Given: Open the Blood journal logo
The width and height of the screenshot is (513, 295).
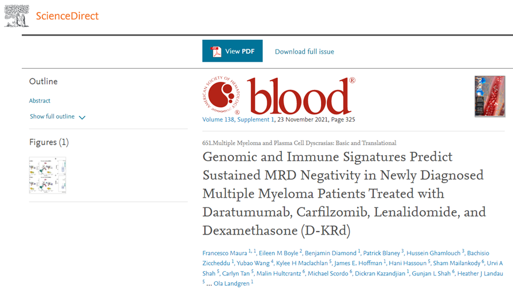Looking at the screenshot, I should click(300, 96).
